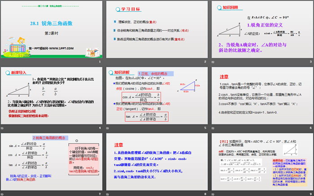The height and width of the screenshot is (196, 314).
Task: Click the animation star icon under slide 7
Action: click(x=2, y=194)
